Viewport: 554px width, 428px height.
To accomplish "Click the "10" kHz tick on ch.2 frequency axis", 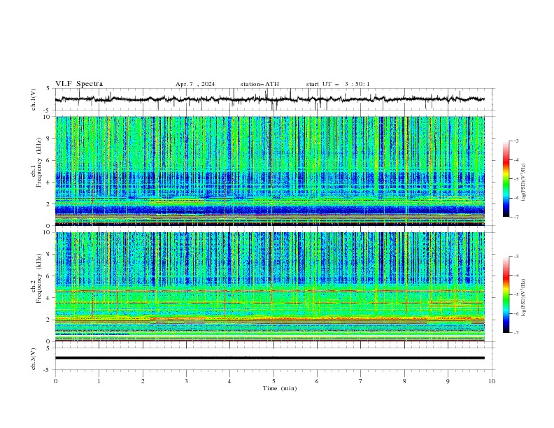I will (x=46, y=232).
